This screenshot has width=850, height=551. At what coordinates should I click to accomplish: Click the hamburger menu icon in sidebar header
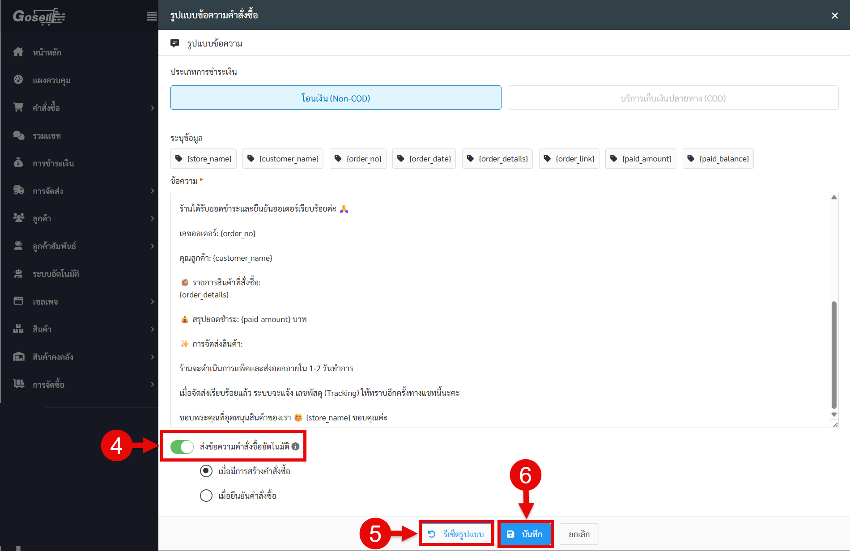tap(152, 17)
